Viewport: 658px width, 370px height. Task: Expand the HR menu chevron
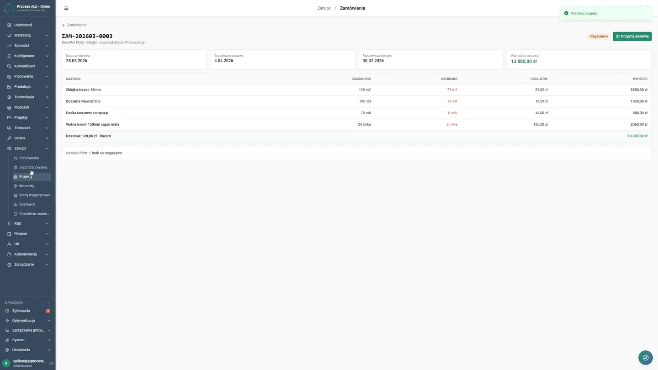coord(47,244)
